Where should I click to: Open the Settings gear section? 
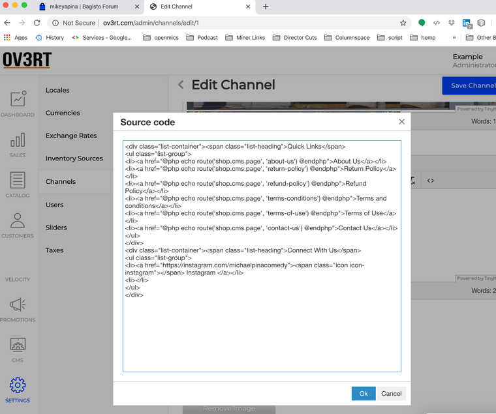[x=18, y=391]
